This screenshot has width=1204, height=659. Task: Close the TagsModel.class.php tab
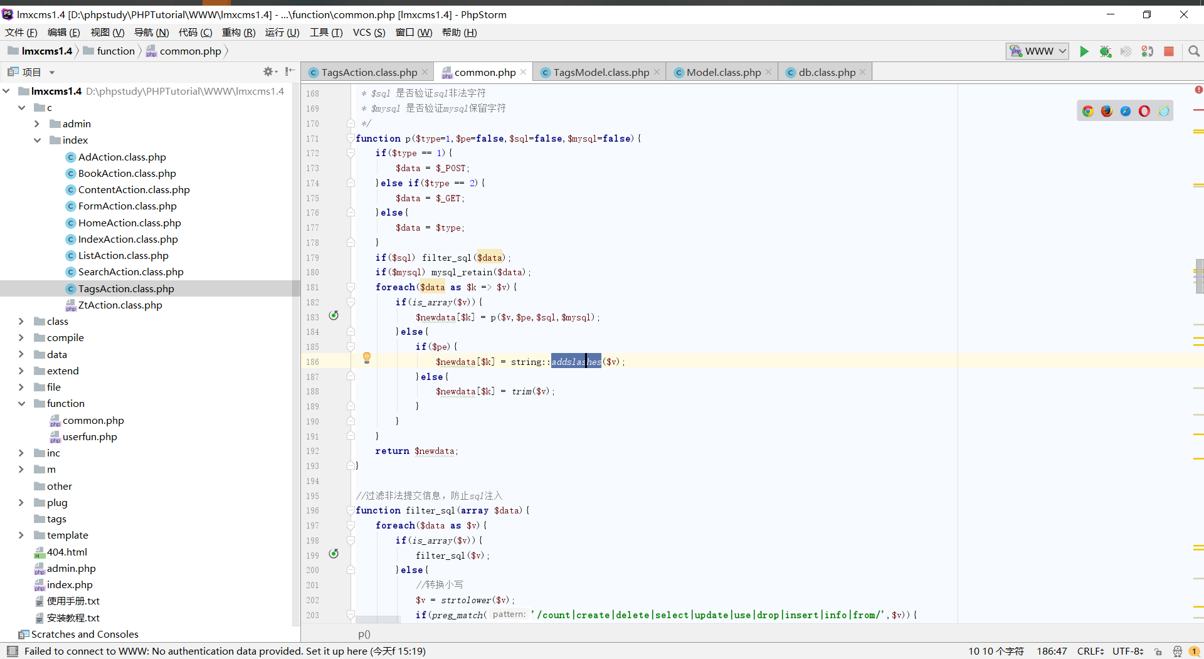click(657, 72)
